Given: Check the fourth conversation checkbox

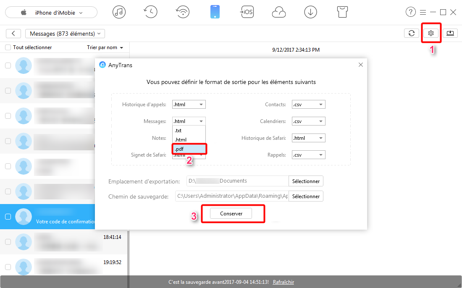Looking at the screenshot, I should tap(8, 141).
